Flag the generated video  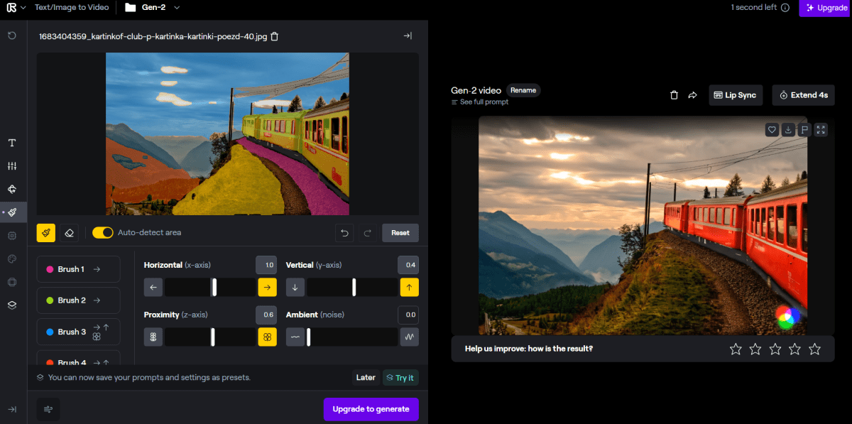[x=804, y=130]
